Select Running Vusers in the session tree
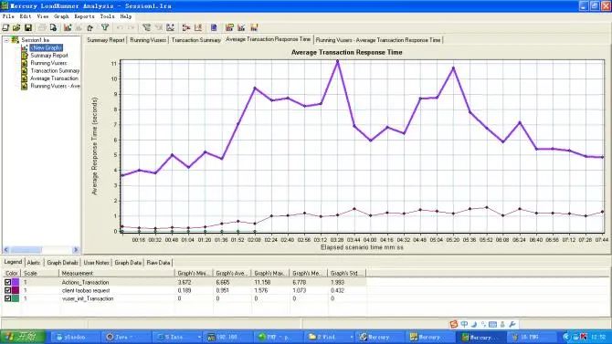The width and height of the screenshot is (612, 344). pos(48,63)
